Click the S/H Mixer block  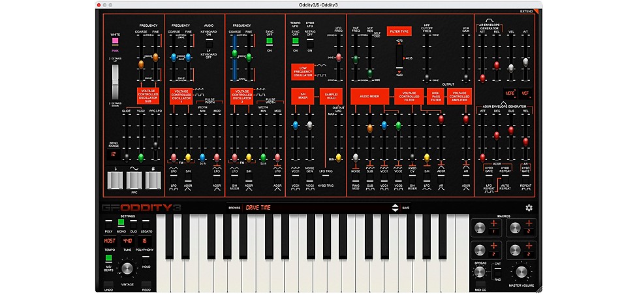[303, 97]
